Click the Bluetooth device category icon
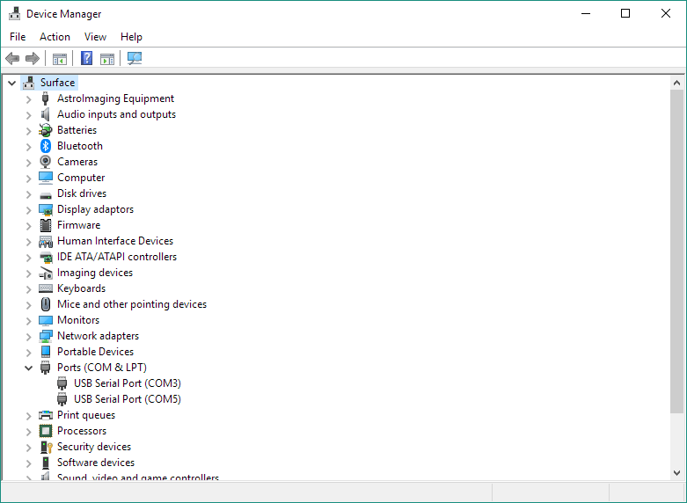The height and width of the screenshot is (503, 687). click(x=46, y=146)
